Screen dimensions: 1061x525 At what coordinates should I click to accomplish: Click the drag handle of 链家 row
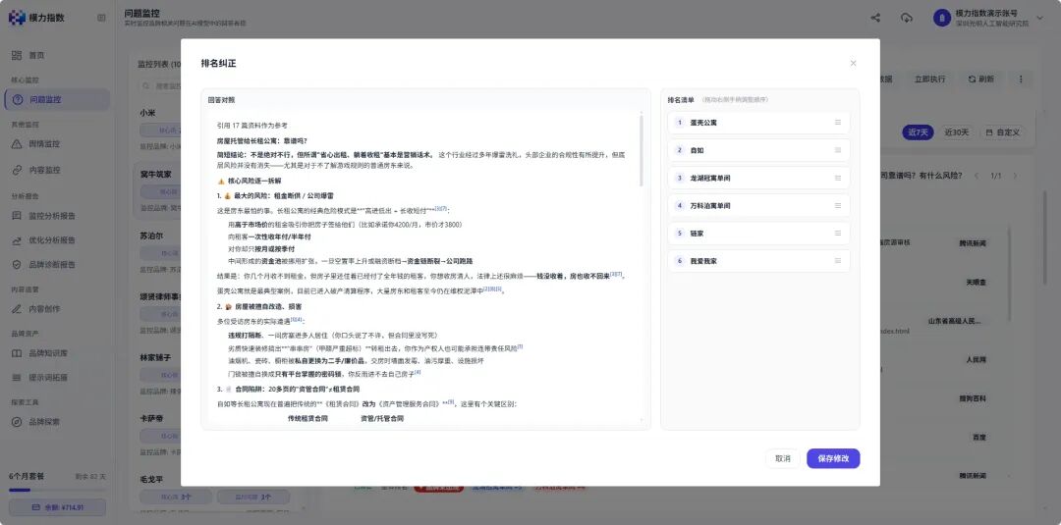838,234
